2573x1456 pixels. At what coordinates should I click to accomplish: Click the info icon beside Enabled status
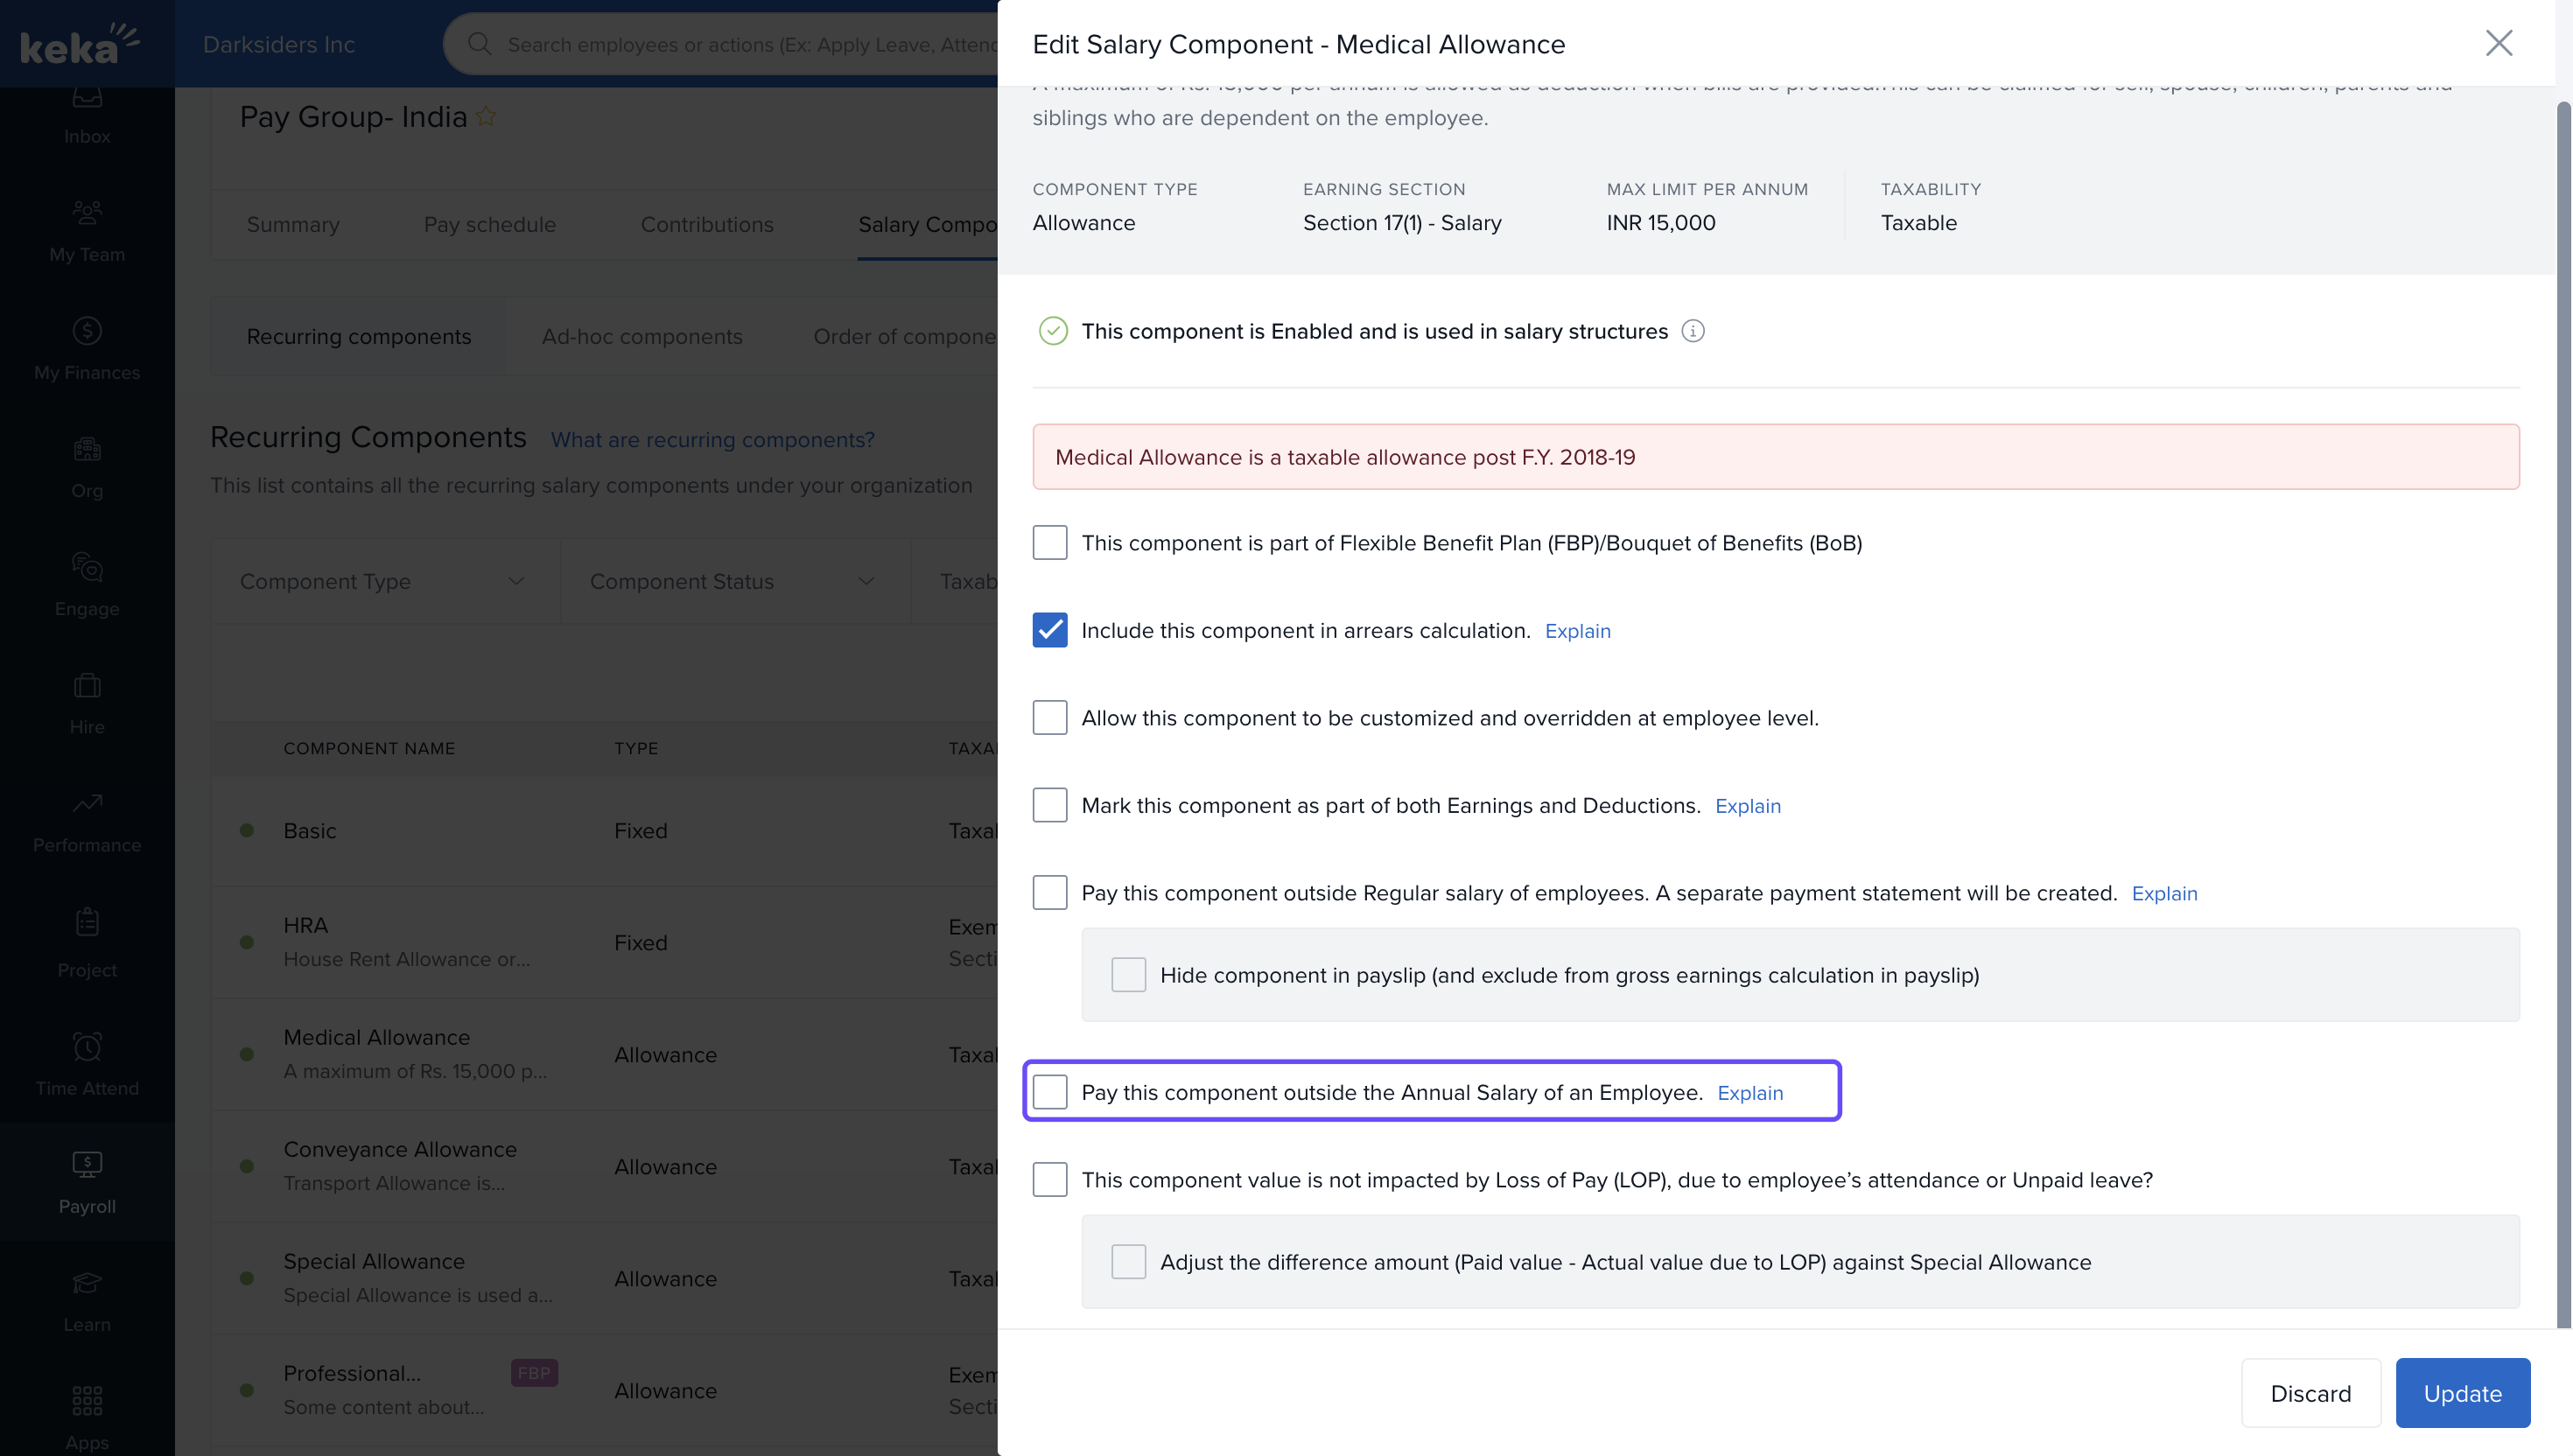1692,331
